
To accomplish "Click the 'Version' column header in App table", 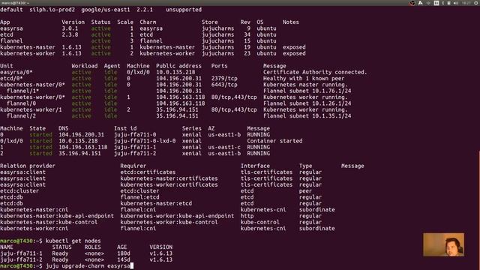I will tap(73, 22).
